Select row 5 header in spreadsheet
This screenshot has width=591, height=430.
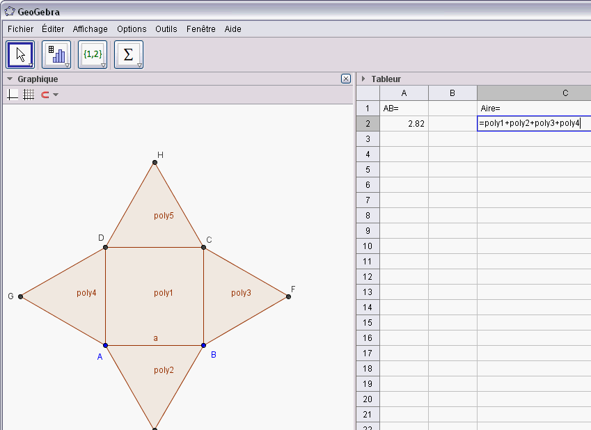click(x=368, y=169)
